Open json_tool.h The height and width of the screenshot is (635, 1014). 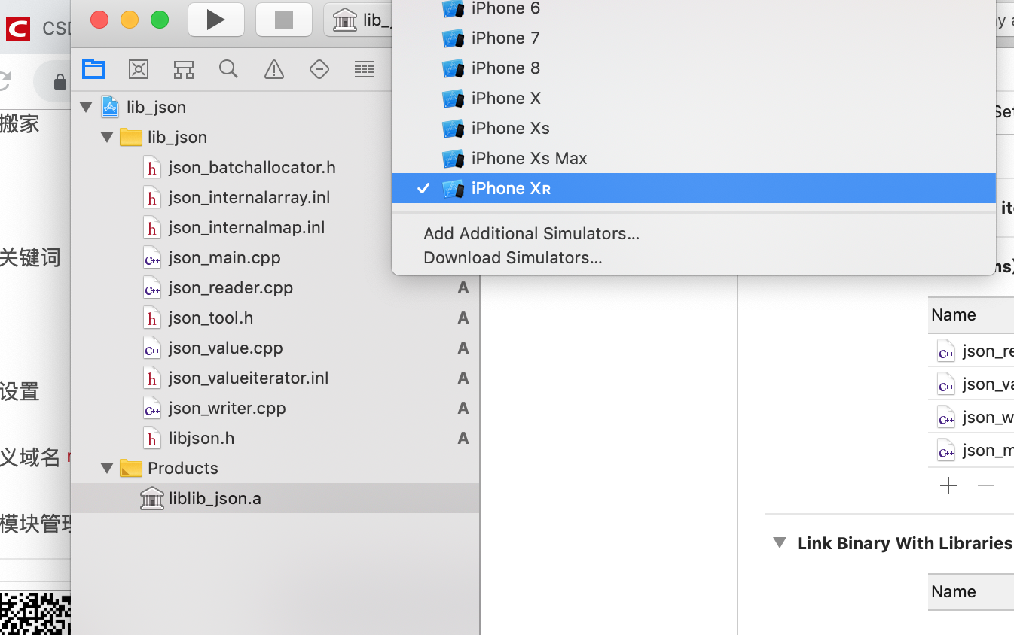(x=211, y=317)
